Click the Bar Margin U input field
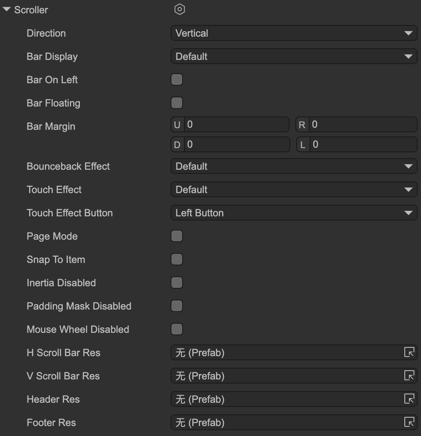The width and height of the screenshot is (421, 436). (x=235, y=125)
